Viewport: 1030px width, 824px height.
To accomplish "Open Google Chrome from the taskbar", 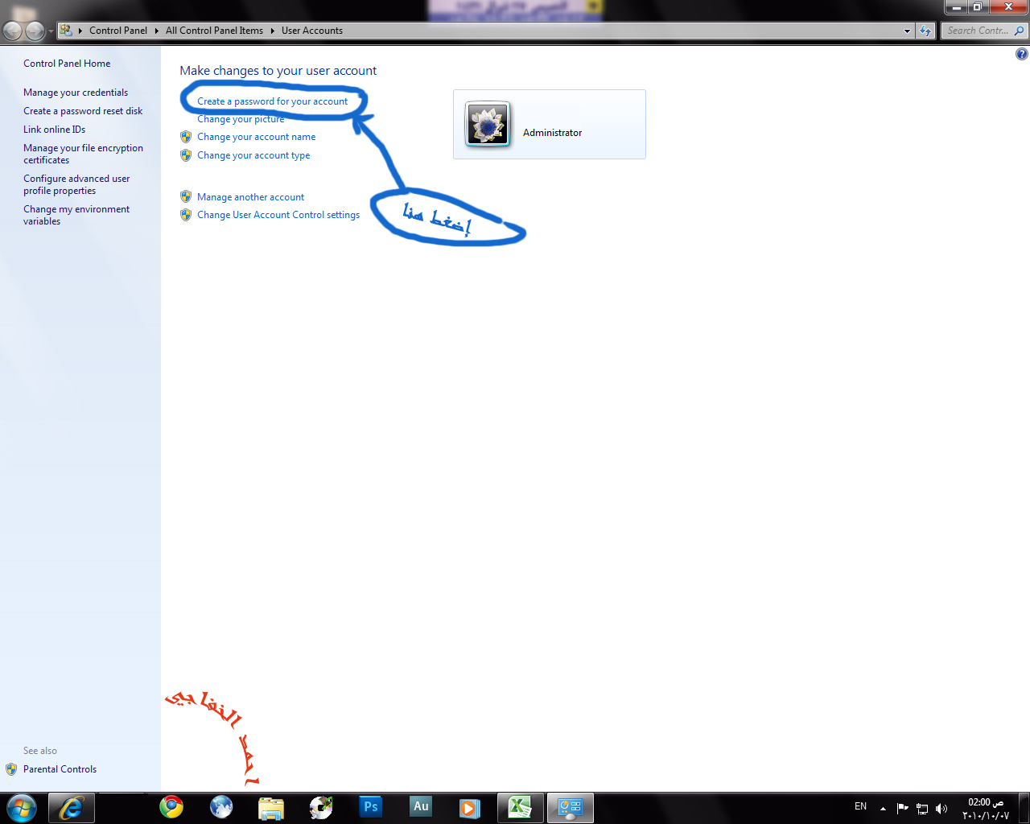I will (171, 807).
